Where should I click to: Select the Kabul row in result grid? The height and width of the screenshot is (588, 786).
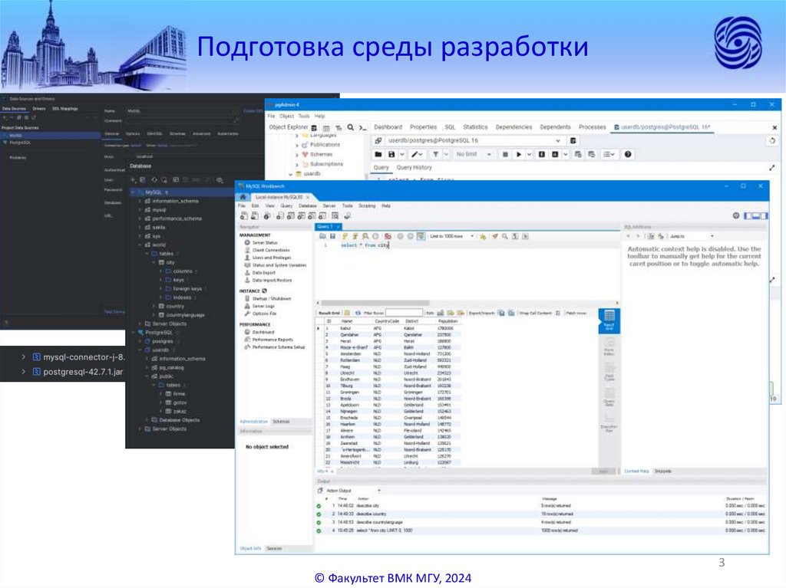[388, 328]
